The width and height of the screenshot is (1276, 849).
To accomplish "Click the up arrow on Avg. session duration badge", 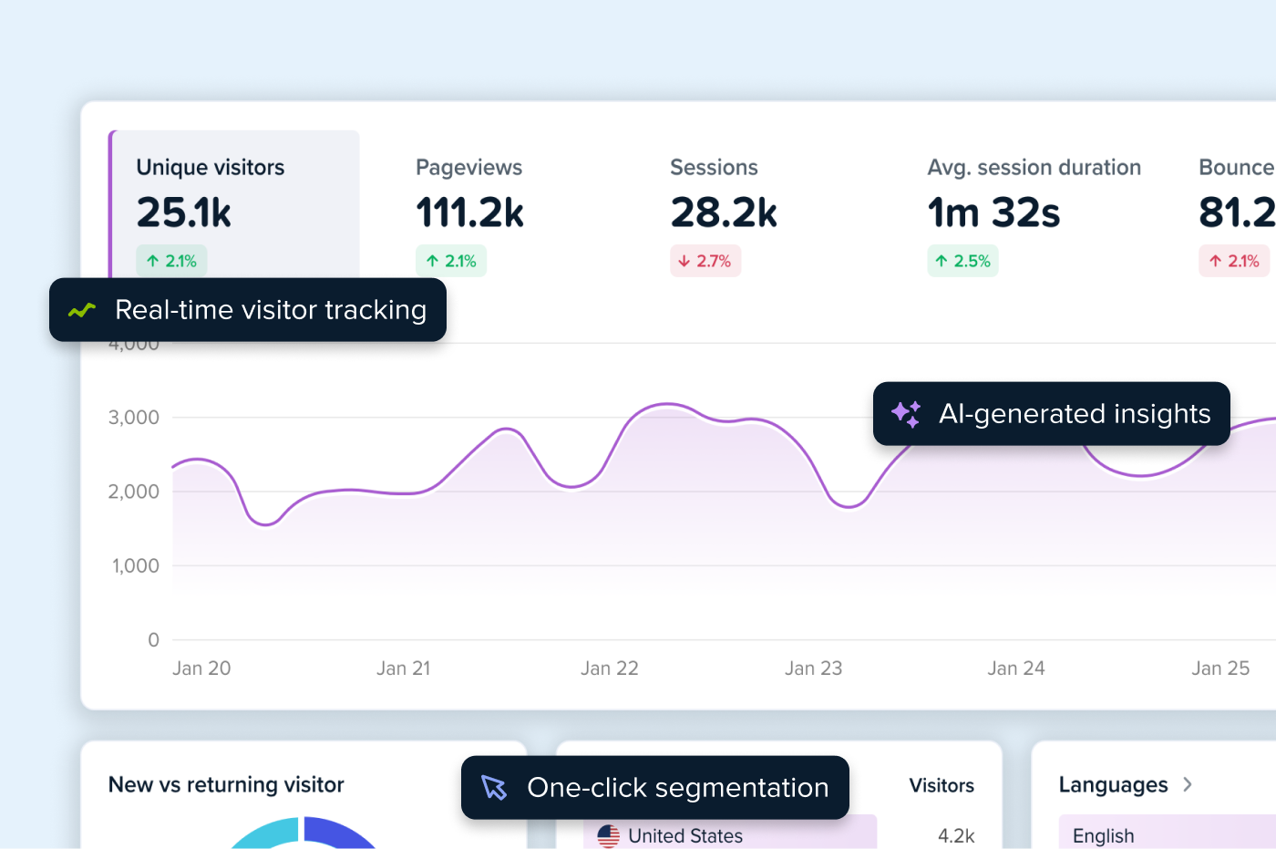I will (942, 261).
